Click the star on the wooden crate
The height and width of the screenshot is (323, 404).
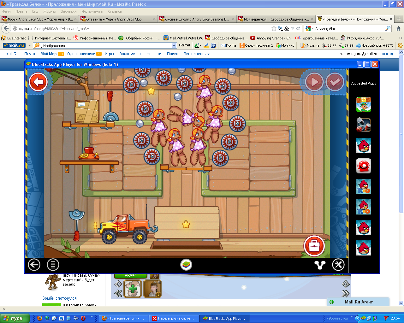[x=186, y=225]
